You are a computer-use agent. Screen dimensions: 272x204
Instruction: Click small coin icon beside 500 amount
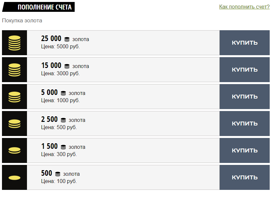point(58,174)
